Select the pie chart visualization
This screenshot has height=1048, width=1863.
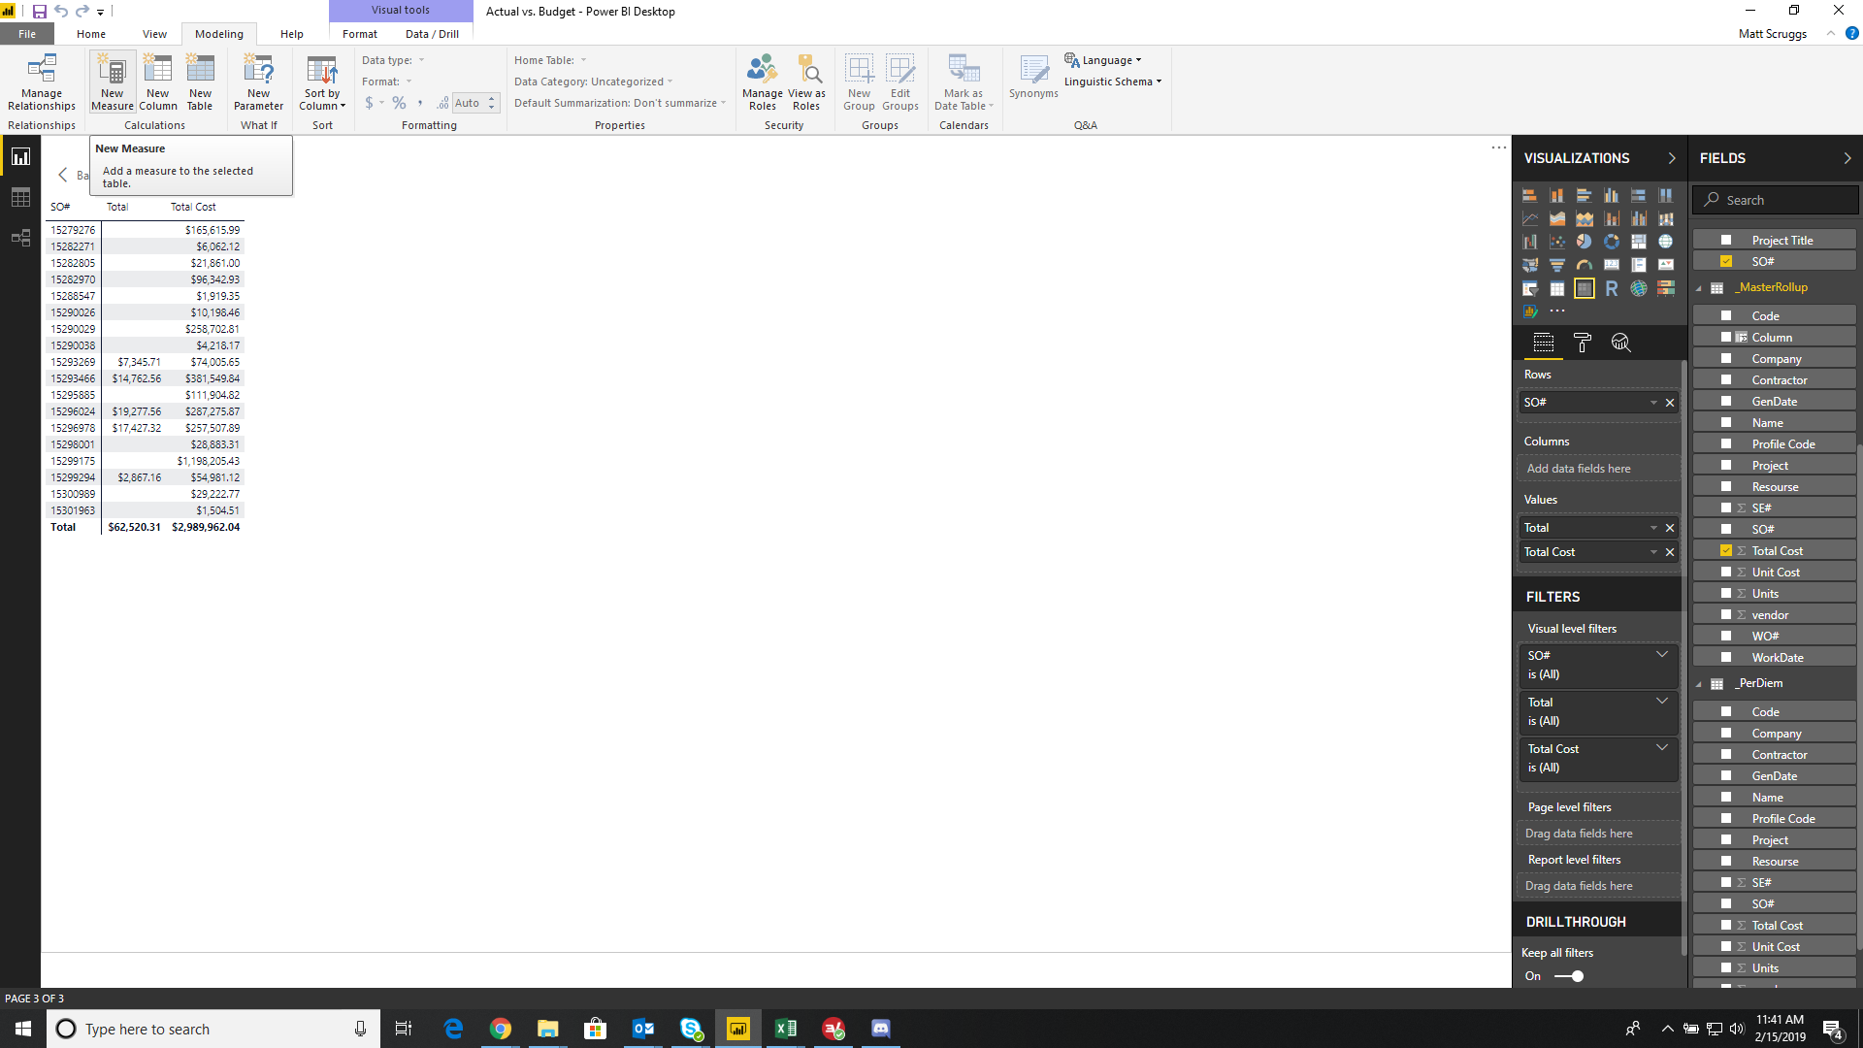coord(1585,242)
